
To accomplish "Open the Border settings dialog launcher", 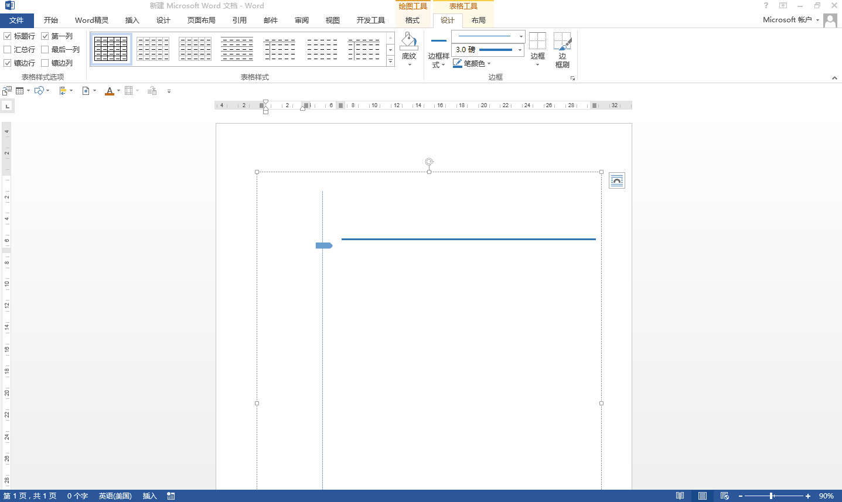I will (572, 78).
